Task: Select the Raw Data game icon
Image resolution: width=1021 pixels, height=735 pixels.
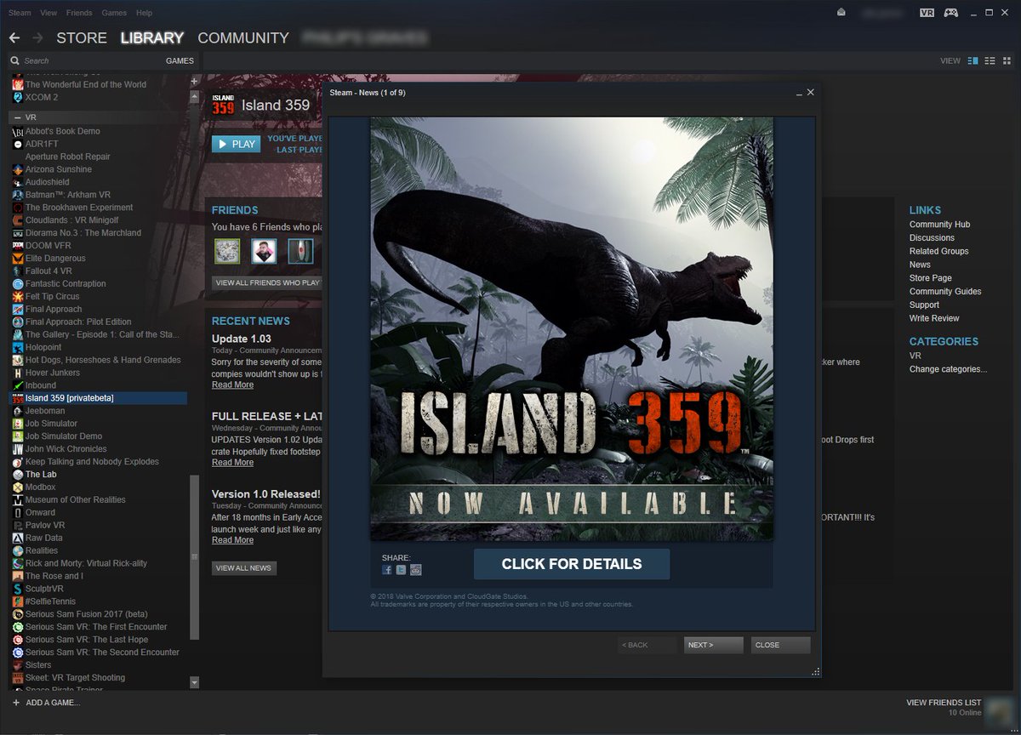Action: pos(18,538)
